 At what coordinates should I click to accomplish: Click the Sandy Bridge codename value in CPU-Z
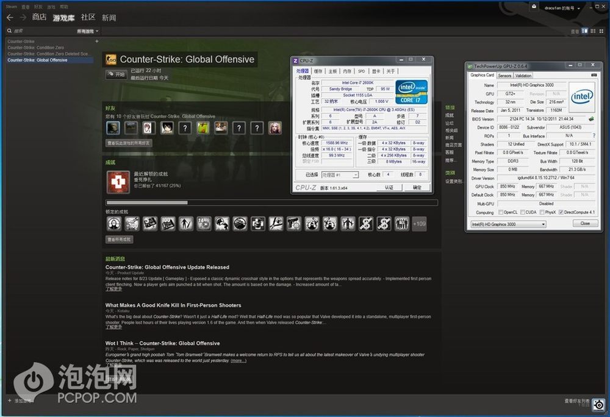click(x=341, y=89)
